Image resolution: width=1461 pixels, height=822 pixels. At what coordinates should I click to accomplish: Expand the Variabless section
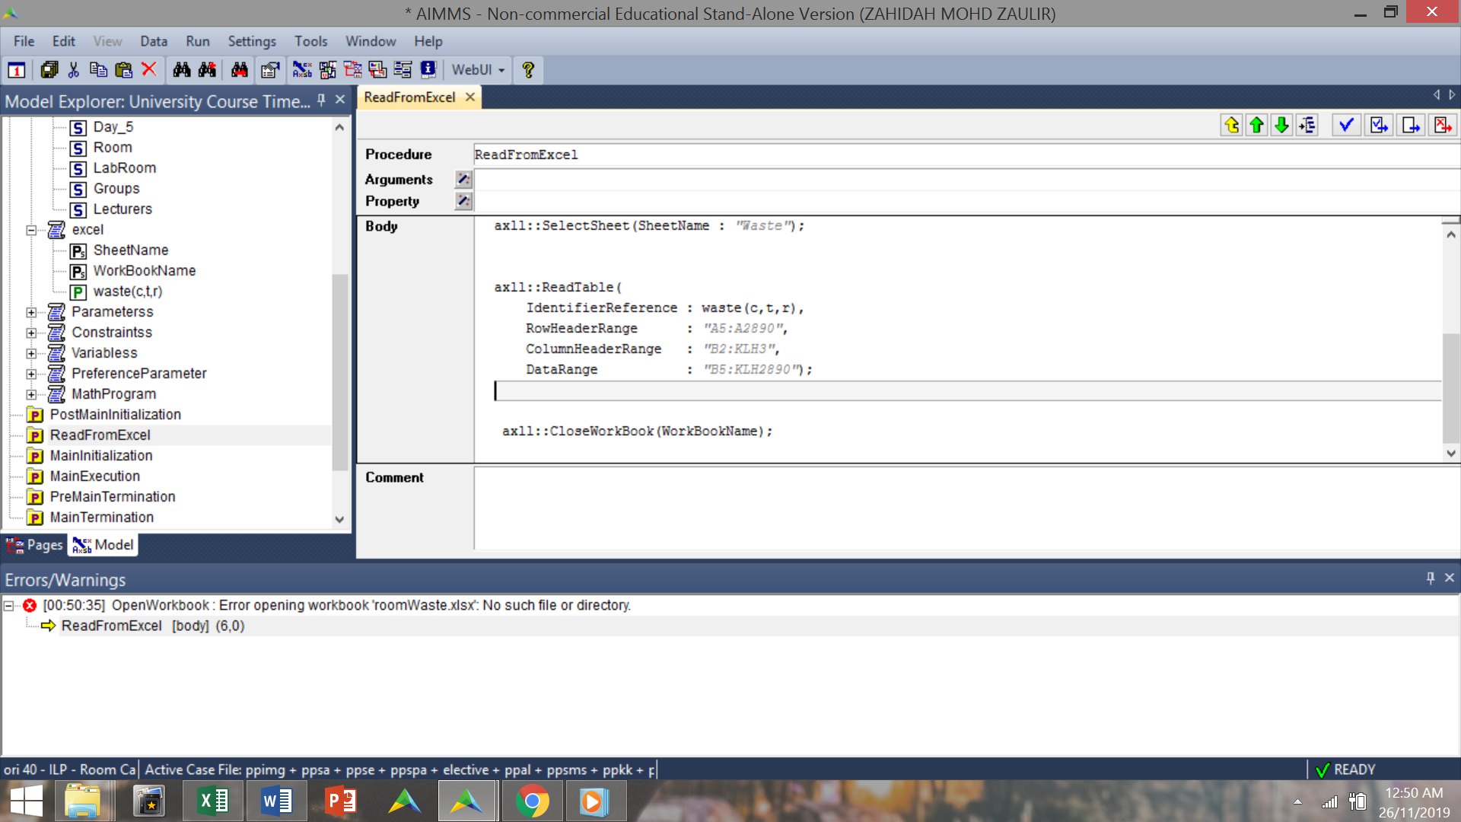point(31,353)
